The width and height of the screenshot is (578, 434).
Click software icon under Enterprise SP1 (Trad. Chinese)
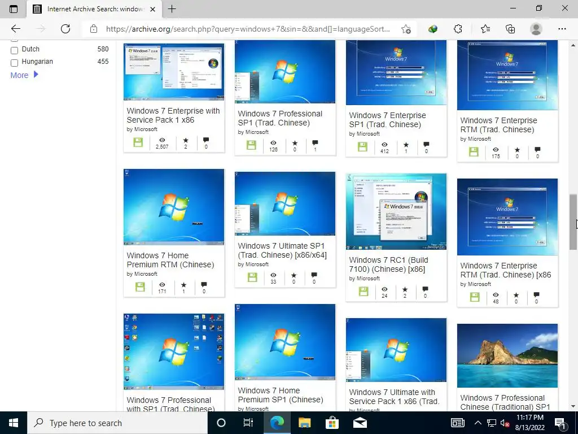[x=363, y=147]
